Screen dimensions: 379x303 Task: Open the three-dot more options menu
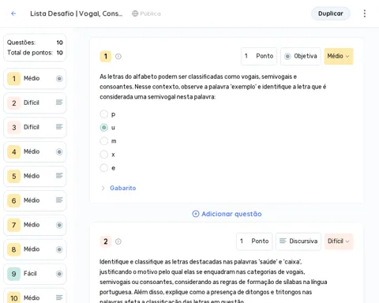tap(365, 13)
